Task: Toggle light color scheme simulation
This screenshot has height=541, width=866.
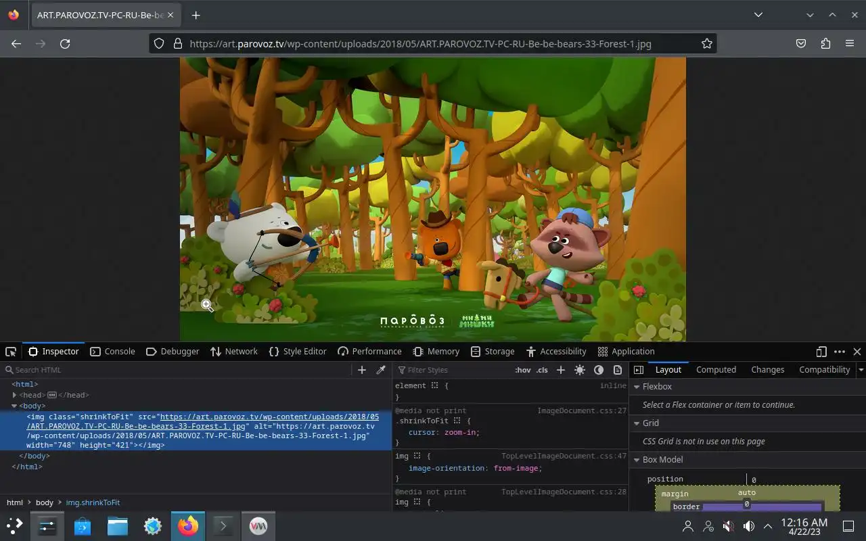Action: (580, 370)
